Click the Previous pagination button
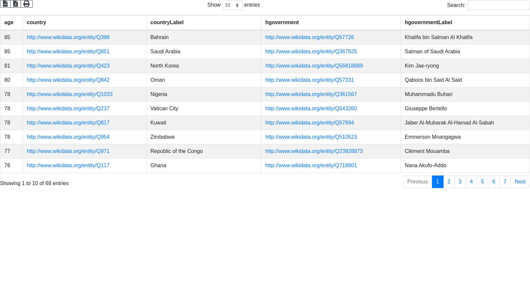 pyautogui.click(x=417, y=182)
